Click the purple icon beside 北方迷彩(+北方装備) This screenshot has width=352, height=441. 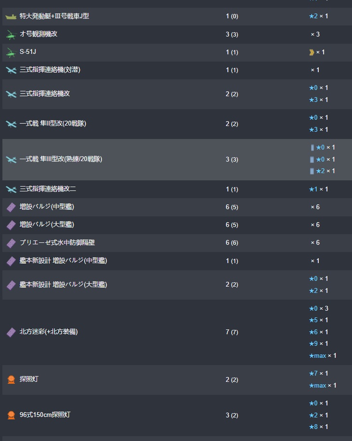(x=11, y=332)
